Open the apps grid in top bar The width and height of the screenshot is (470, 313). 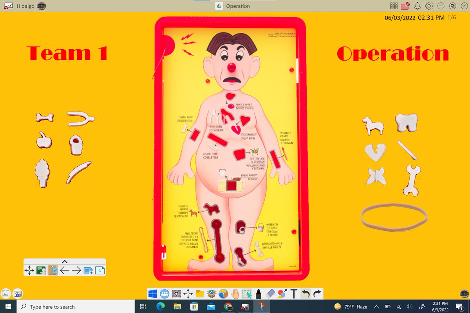(x=394, y=6)
